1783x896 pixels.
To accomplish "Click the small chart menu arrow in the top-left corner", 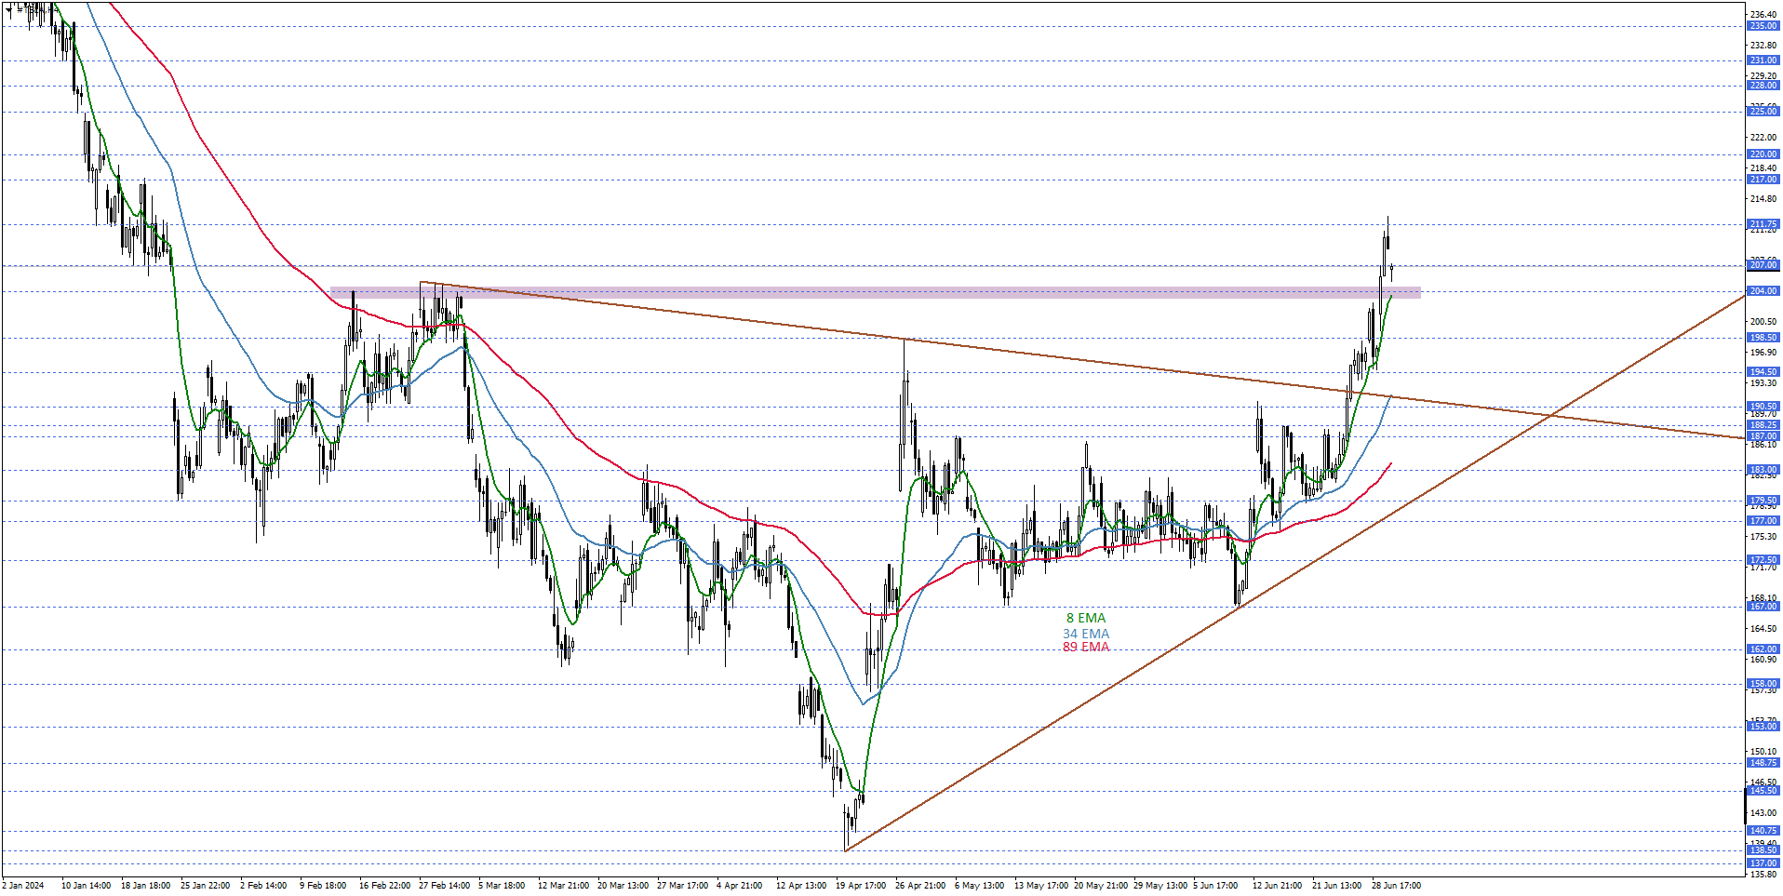I will pyautogui.click(x=9, y=8).
